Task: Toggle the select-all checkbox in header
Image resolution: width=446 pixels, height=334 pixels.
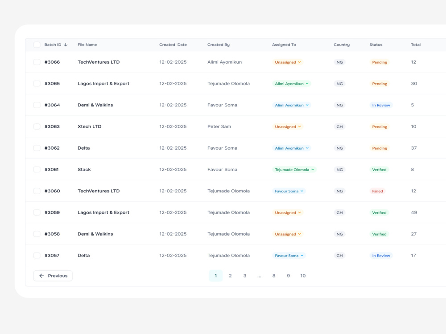Action: click(x=37, y=45)
